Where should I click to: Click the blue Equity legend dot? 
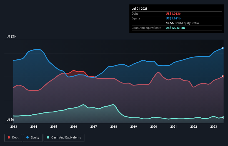27,137
